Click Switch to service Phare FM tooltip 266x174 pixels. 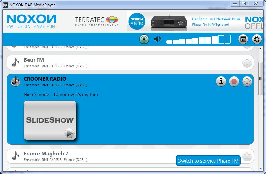pyautogui.click(x=208, y=161)
